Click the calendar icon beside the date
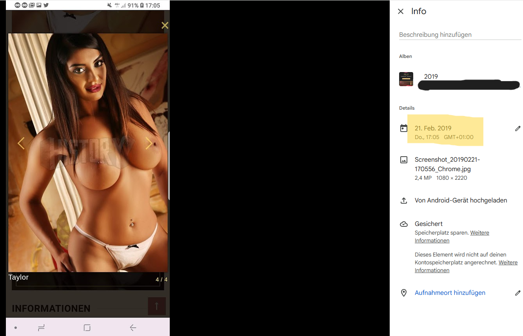 coord(403,128)
